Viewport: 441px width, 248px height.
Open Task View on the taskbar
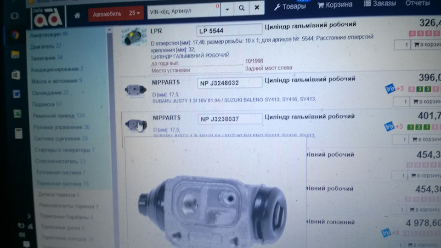point(14,17)
